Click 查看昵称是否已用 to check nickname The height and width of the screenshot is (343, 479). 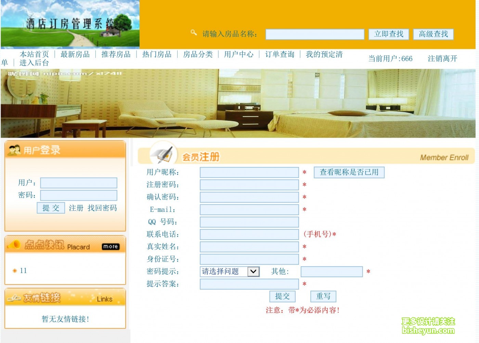point(349,172)
